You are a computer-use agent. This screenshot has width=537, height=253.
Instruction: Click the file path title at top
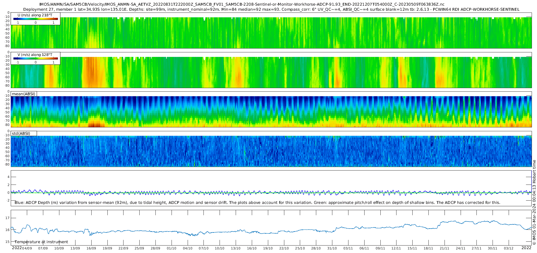click(x=242, y=4)
